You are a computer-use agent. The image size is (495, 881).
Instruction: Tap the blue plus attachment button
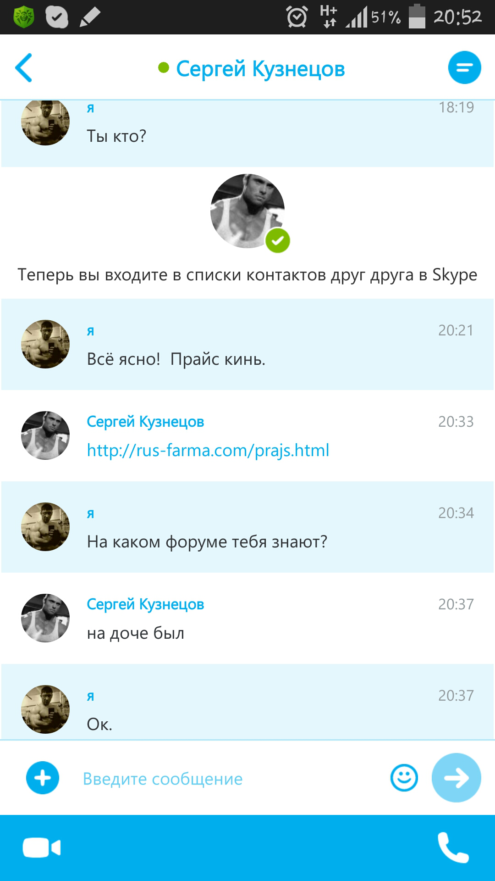pos(43,778)
